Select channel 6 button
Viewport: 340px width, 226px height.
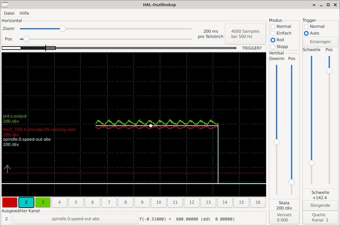click(x=93, y=202)
